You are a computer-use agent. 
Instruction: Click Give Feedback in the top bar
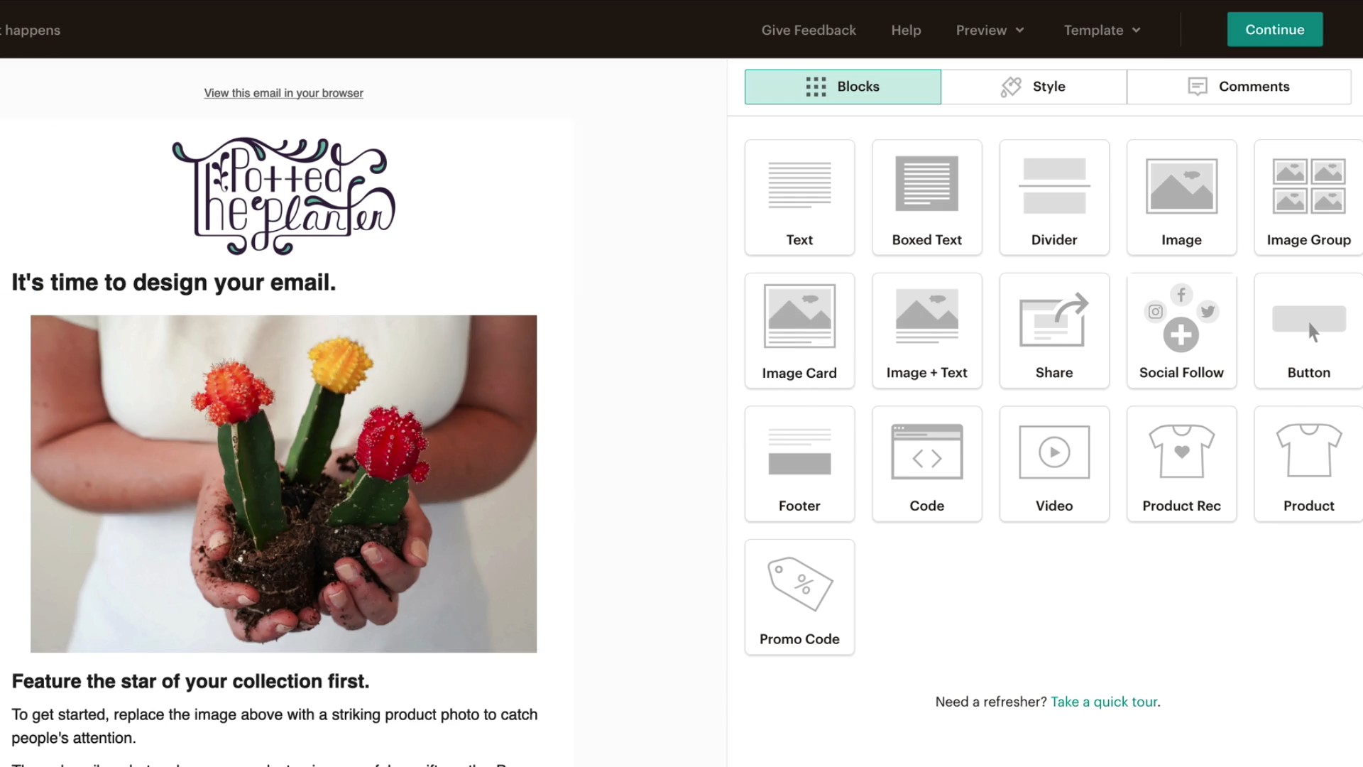[809, 30]
